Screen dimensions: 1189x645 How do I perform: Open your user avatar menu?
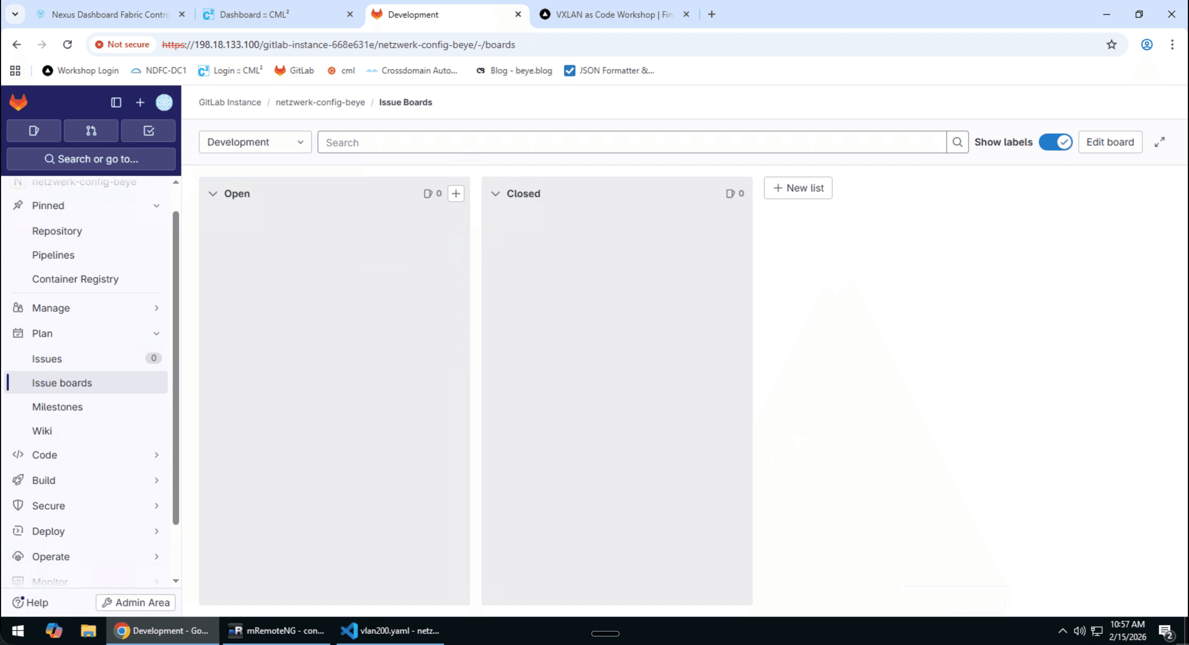click(x=164, y=102)
